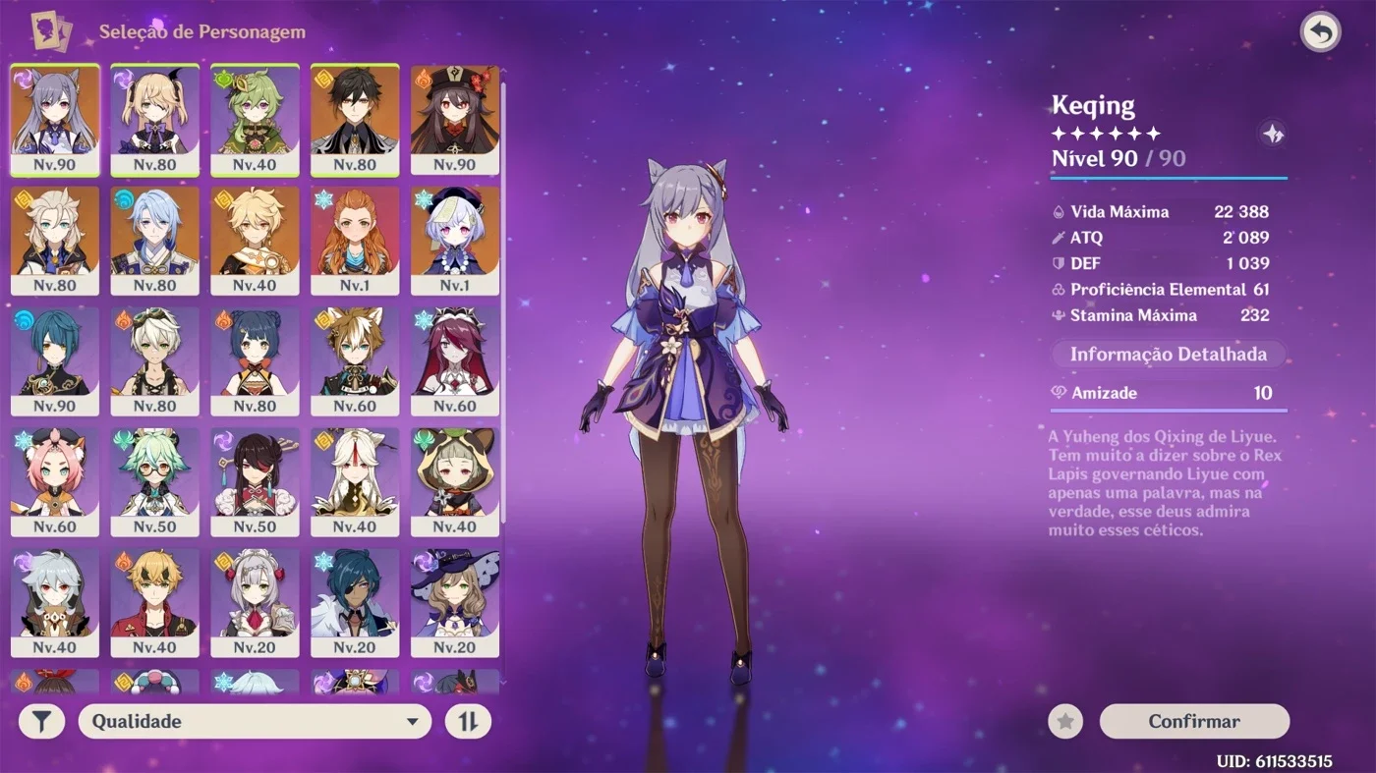Click Keqing's description paragraph
The width and height of the screenshot is (1376, 773).
tap(1166, 483)
